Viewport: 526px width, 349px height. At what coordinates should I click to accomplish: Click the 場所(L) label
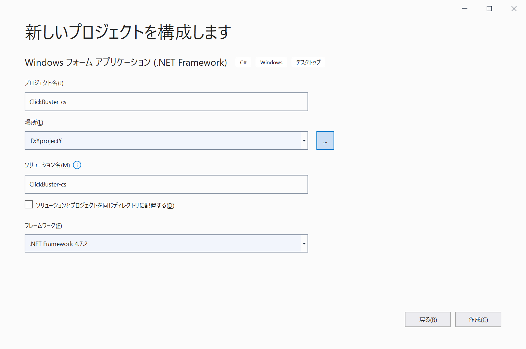34,122
